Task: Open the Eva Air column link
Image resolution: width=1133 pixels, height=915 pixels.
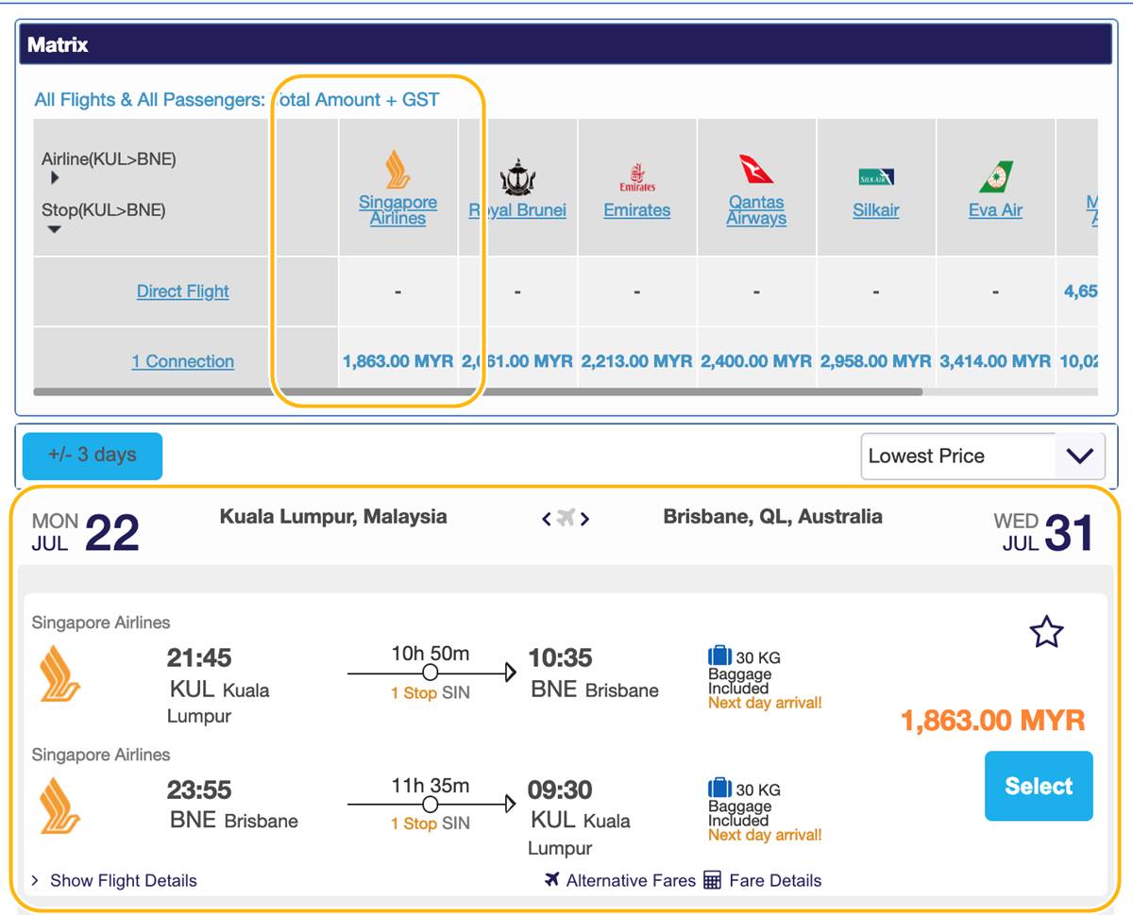Action: click(x=995, y=210)
